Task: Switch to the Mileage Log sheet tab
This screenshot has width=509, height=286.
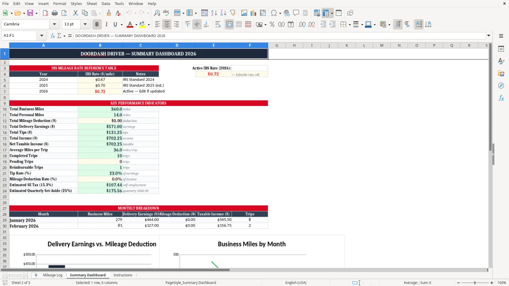Action: pyautogui.click(x=53, y=275)
